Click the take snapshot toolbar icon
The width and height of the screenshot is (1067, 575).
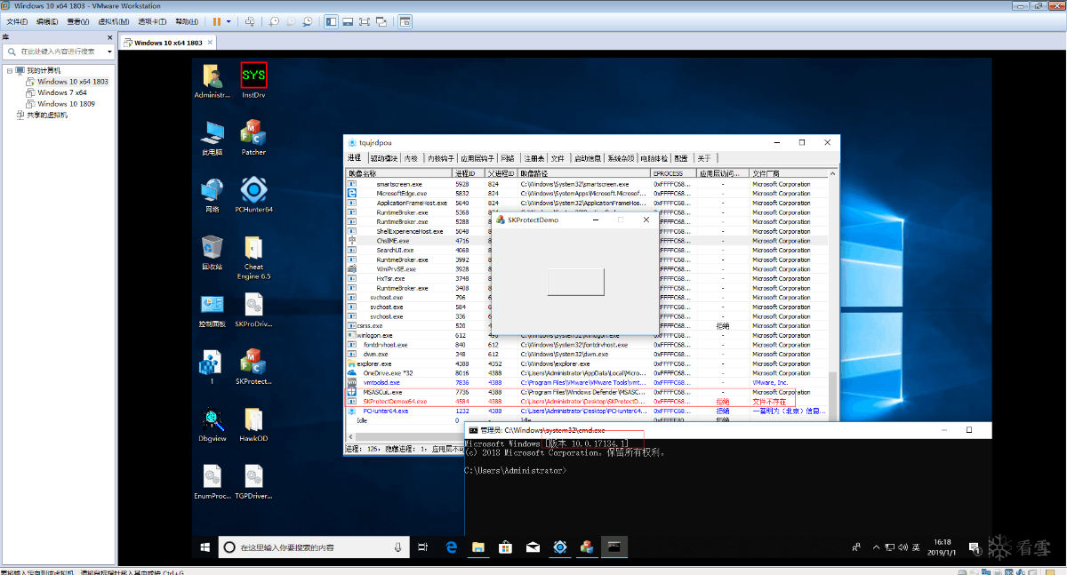[276, 20]
